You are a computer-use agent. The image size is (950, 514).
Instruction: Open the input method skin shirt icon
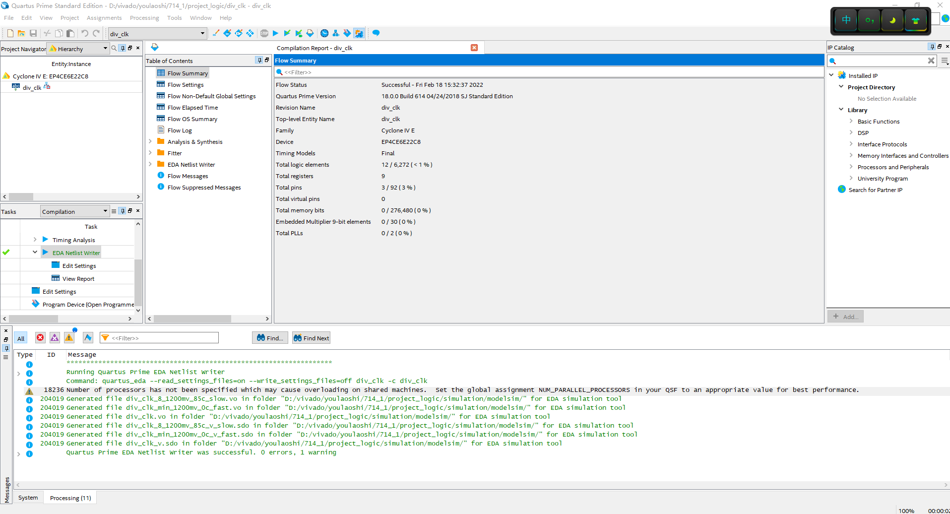[x=916, y=20]
